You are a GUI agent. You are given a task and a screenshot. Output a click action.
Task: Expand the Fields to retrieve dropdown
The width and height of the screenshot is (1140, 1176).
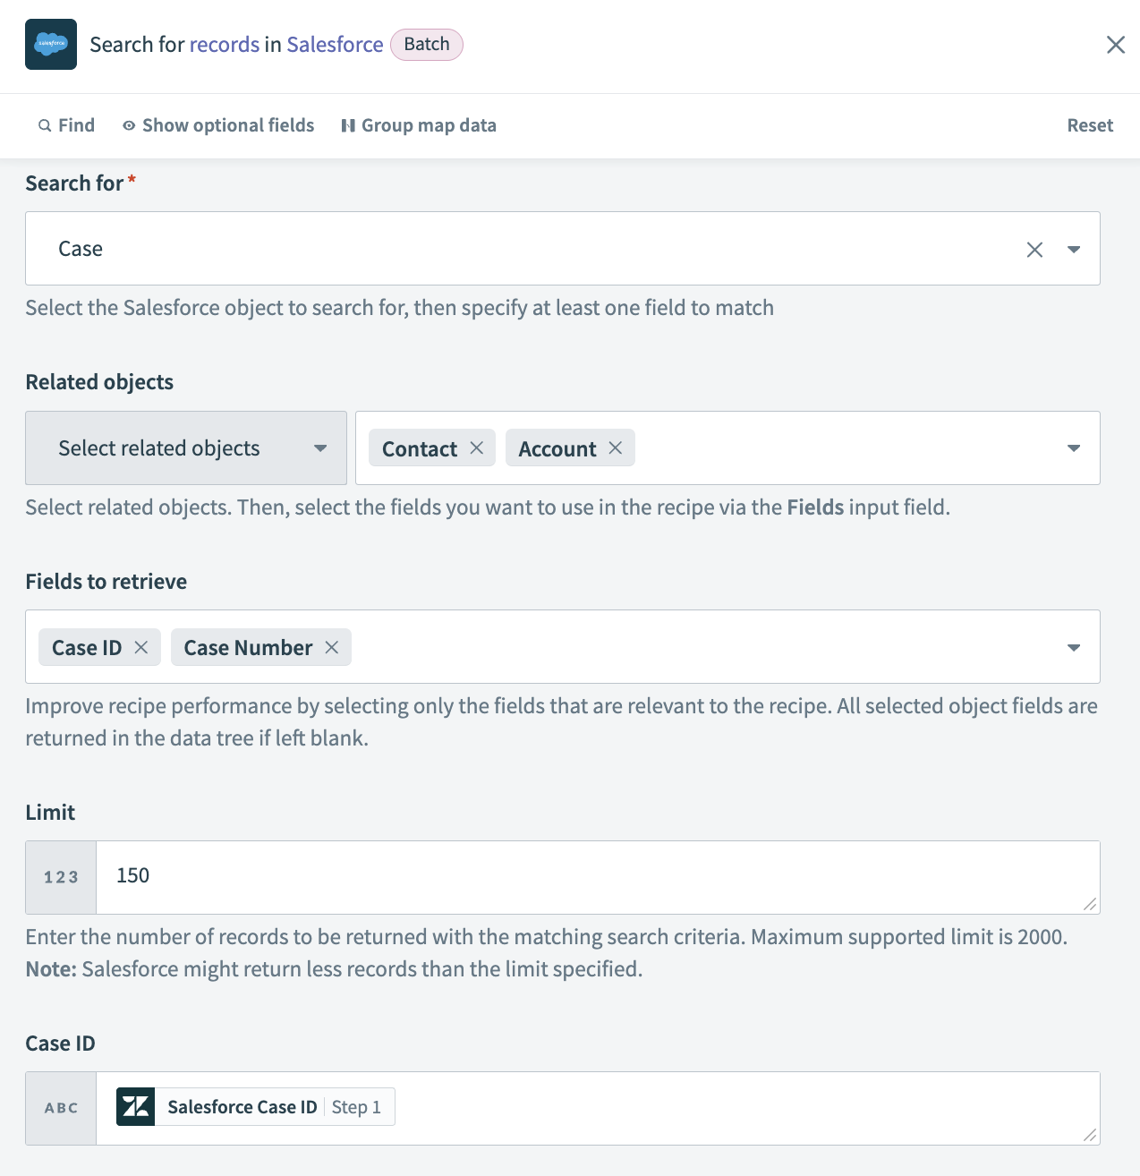(x=1073, y=646)
